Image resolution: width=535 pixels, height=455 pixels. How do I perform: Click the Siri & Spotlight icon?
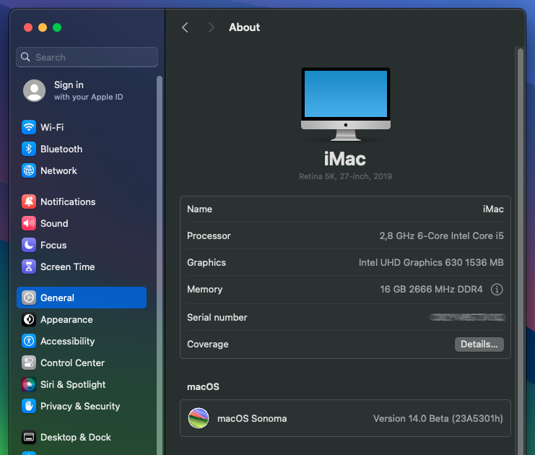pyautogui.click(x=29, y=384)
